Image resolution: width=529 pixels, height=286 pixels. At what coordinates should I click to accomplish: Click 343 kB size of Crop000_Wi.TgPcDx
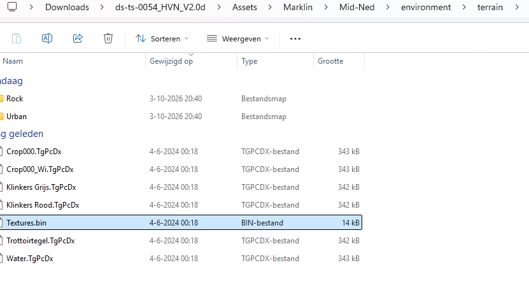pos(349,169)
